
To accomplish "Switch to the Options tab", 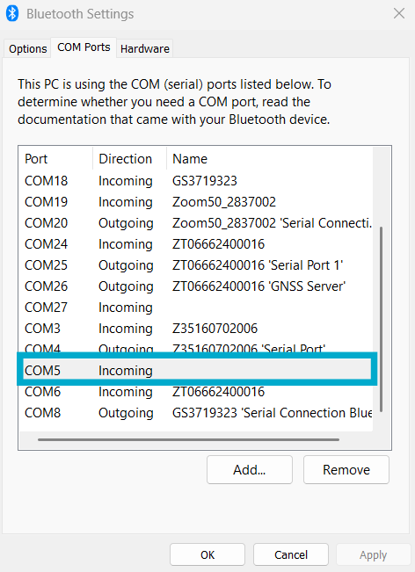I will (28, 48).
